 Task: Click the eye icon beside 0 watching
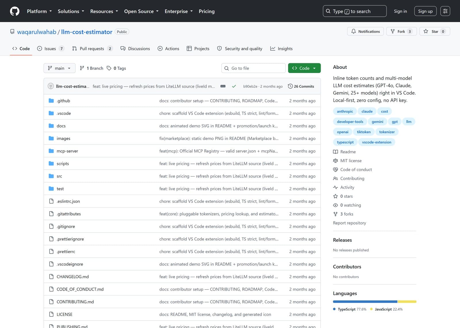tap(336, 205)
